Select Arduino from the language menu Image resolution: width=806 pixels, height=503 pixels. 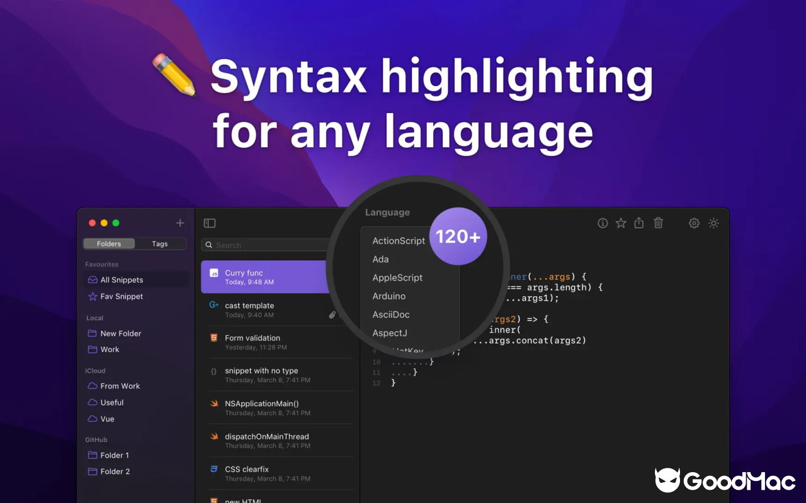tap(389, 296)
